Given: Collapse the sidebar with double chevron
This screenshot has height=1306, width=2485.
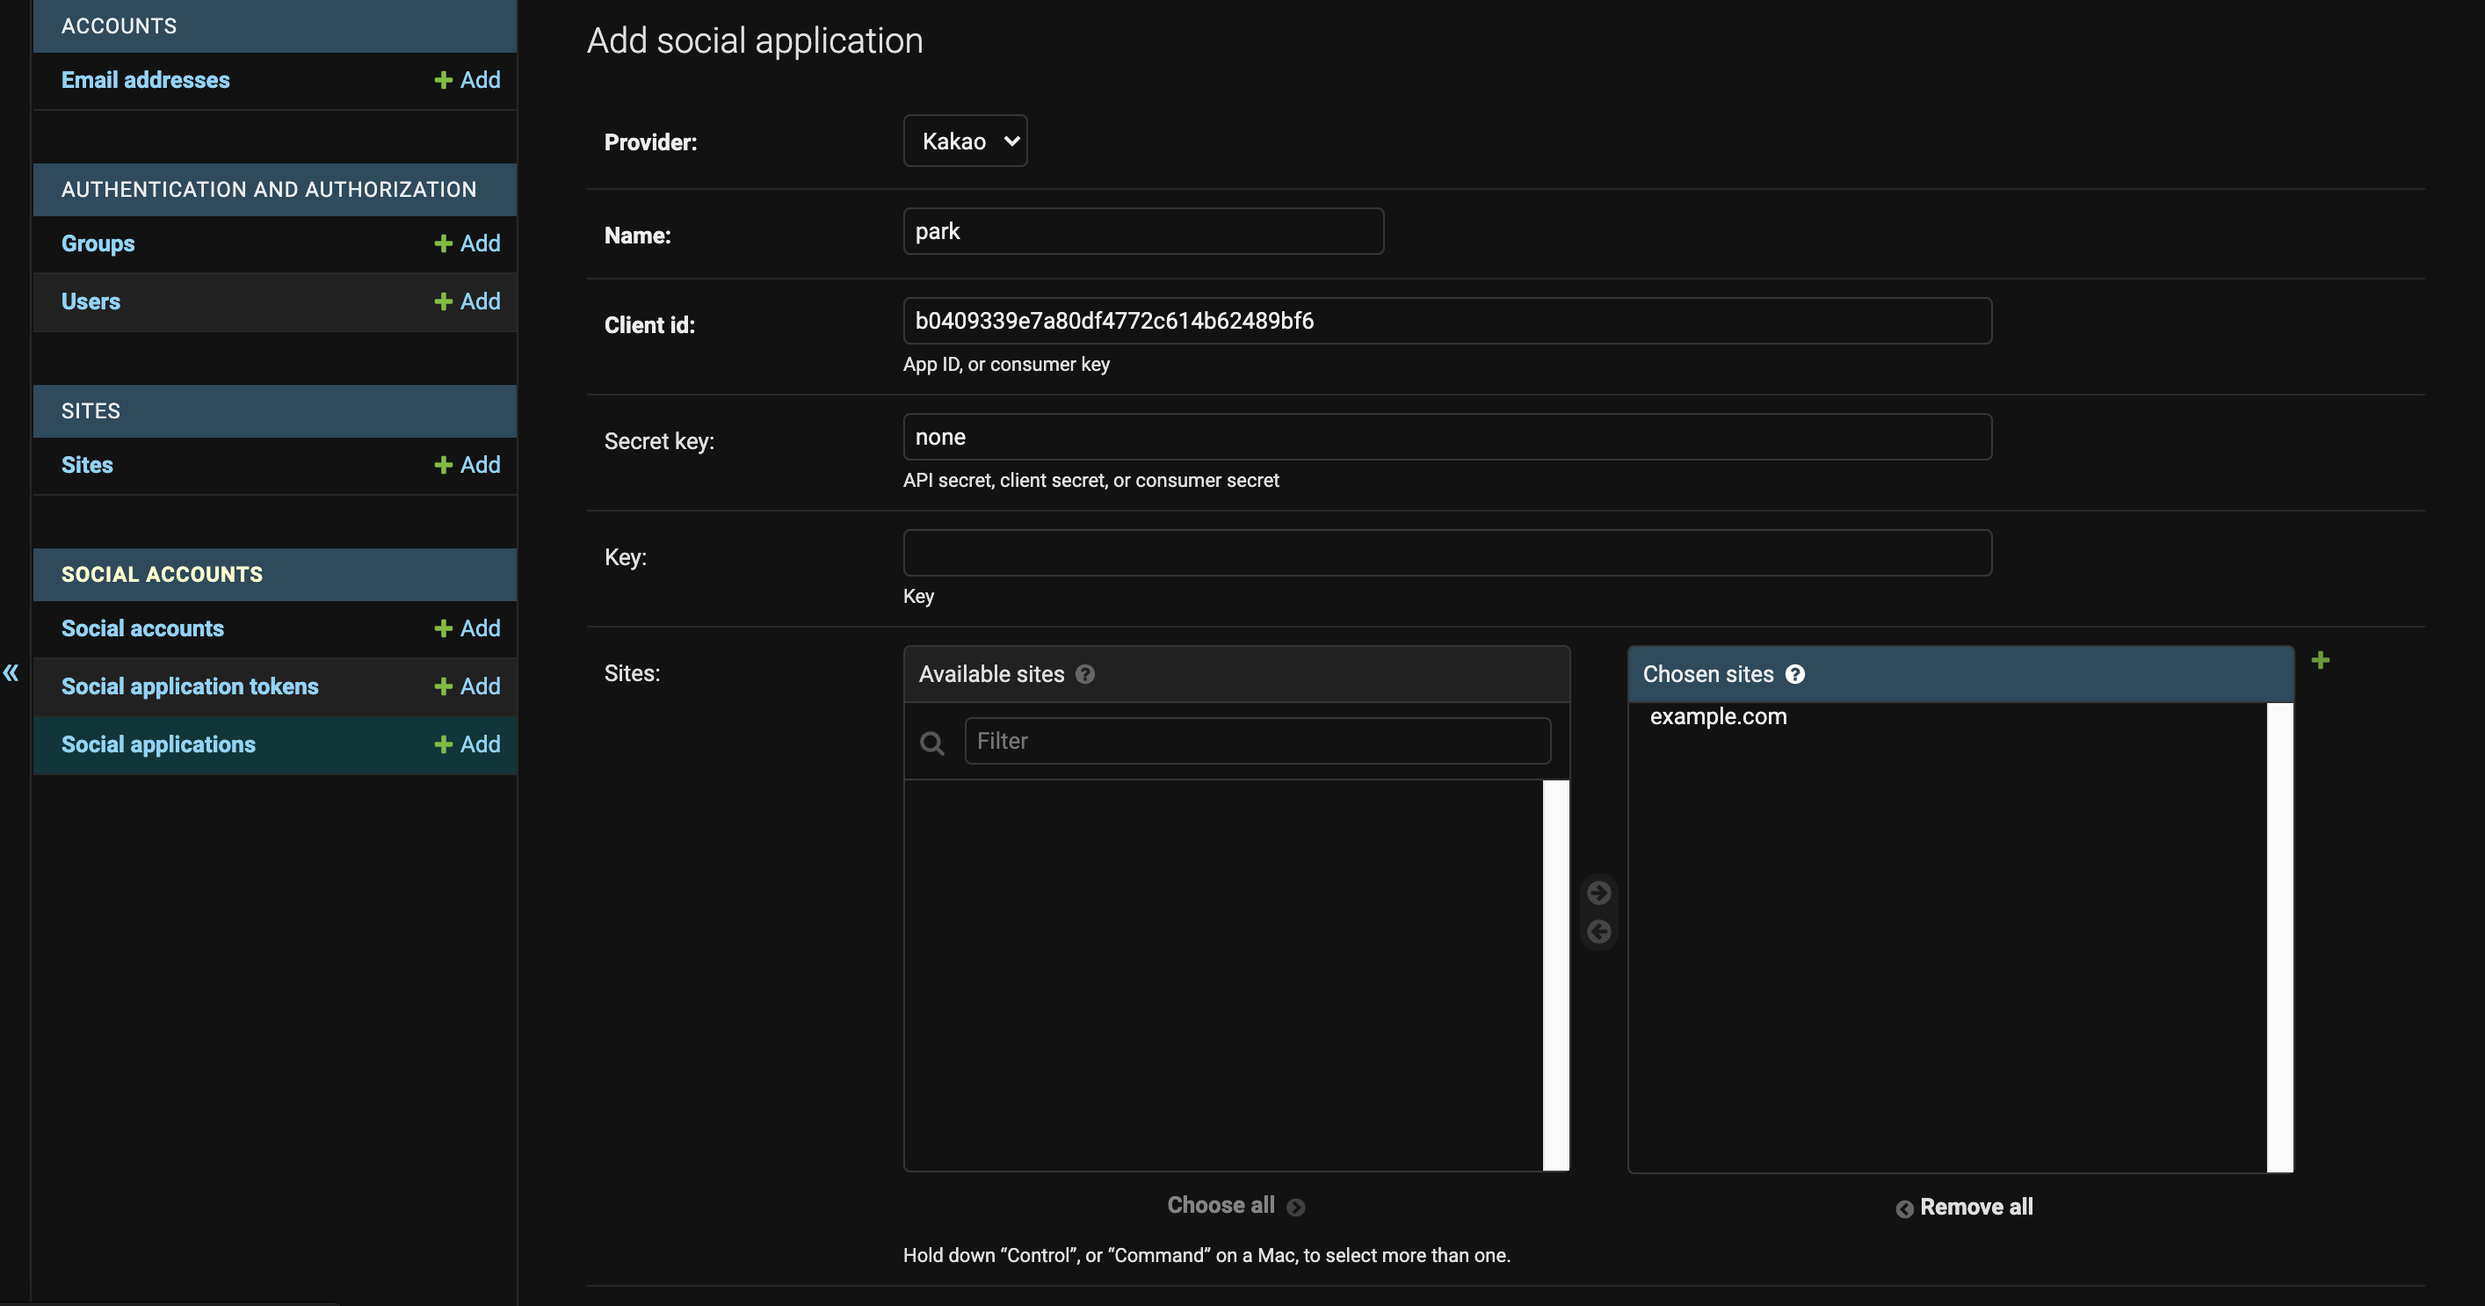Looking at the screenshot, I should (11, 672).
